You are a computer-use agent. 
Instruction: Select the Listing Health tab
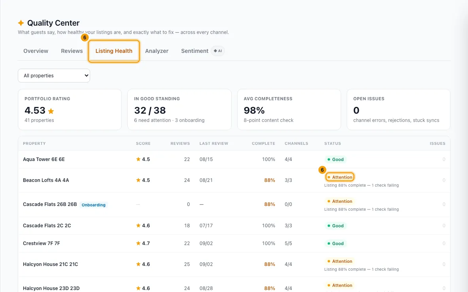pyautogui.click(x=114, y=51)
